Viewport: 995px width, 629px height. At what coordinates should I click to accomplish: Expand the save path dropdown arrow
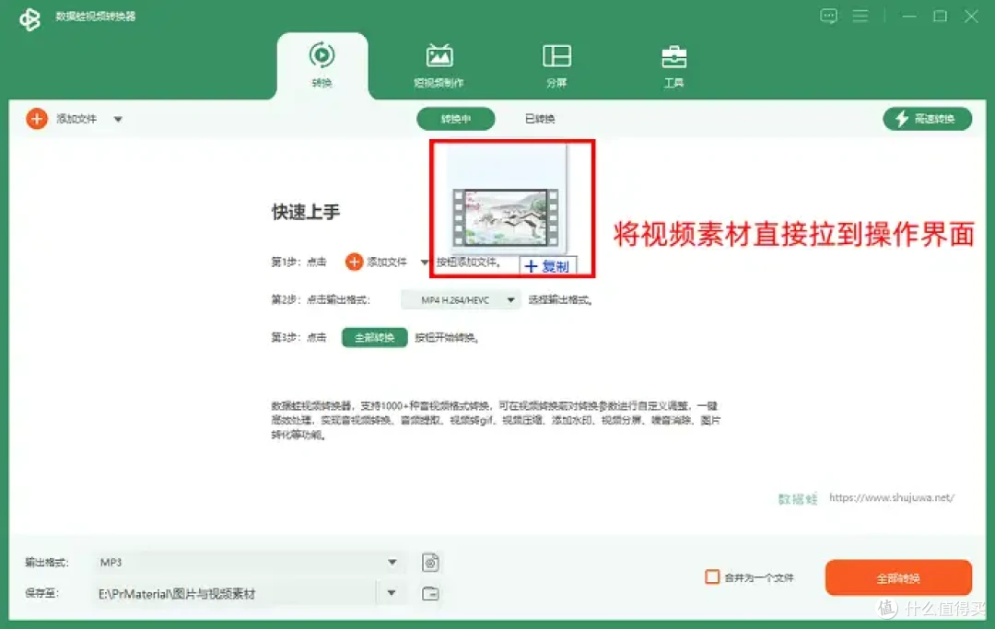pyautogui.click(x=392, y=593)
